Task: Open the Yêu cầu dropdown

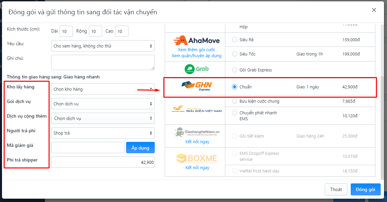Action: (103, 46)
